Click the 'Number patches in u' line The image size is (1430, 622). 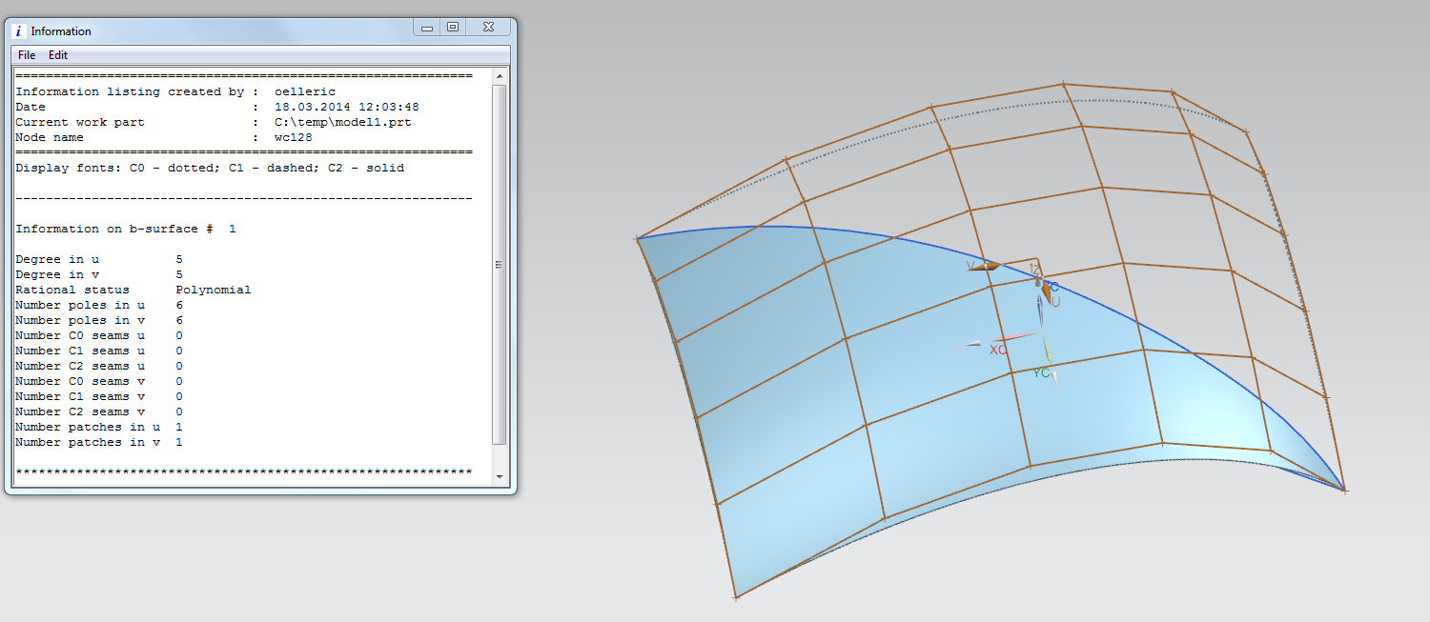click(x=99, y=427)
